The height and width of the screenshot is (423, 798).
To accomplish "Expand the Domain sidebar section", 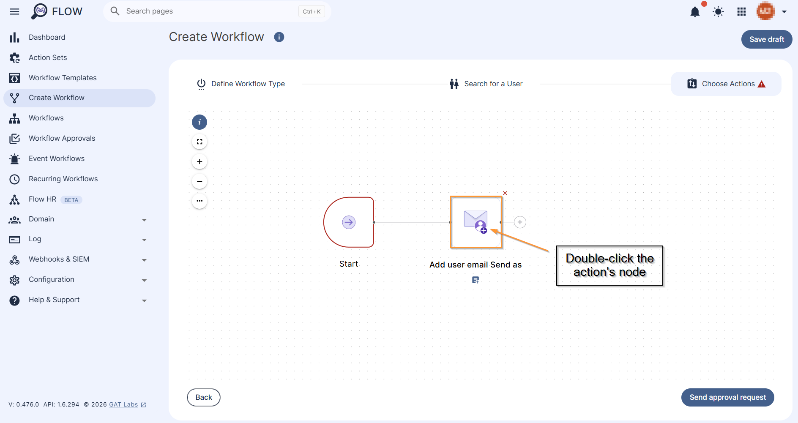I will click(79, 219).
